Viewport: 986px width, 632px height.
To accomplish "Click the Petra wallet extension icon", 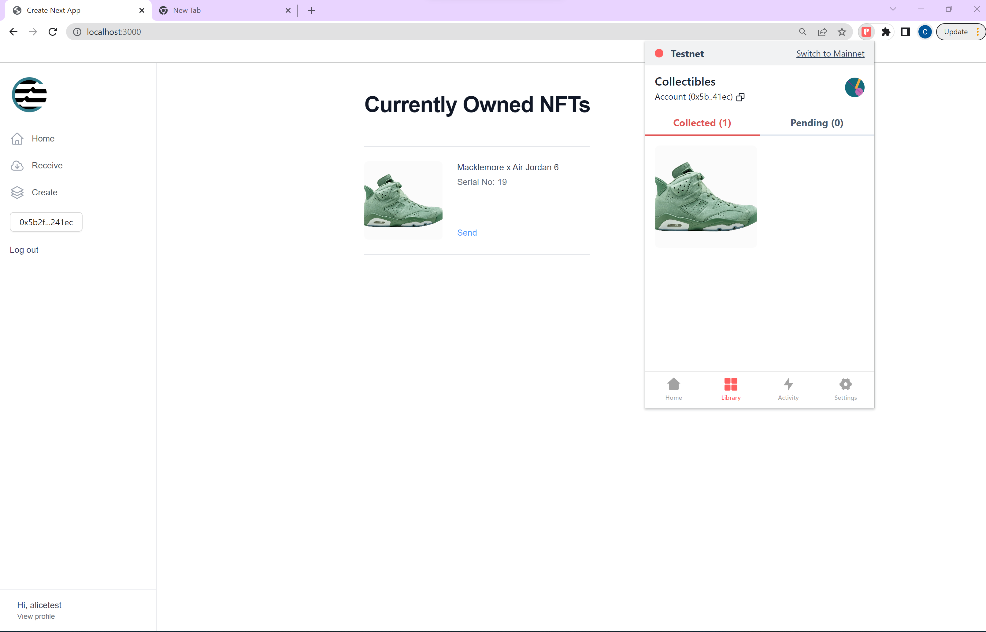I will tap(866, 31).
